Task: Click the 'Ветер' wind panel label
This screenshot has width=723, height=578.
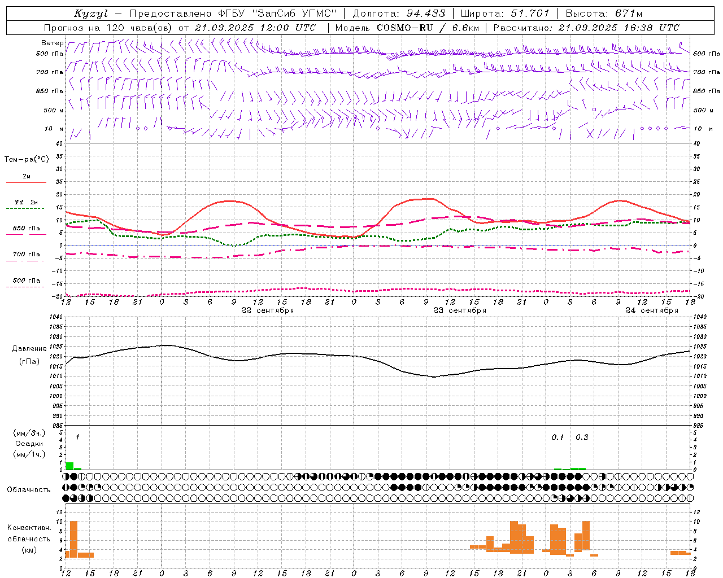Action: click(53, 43)
